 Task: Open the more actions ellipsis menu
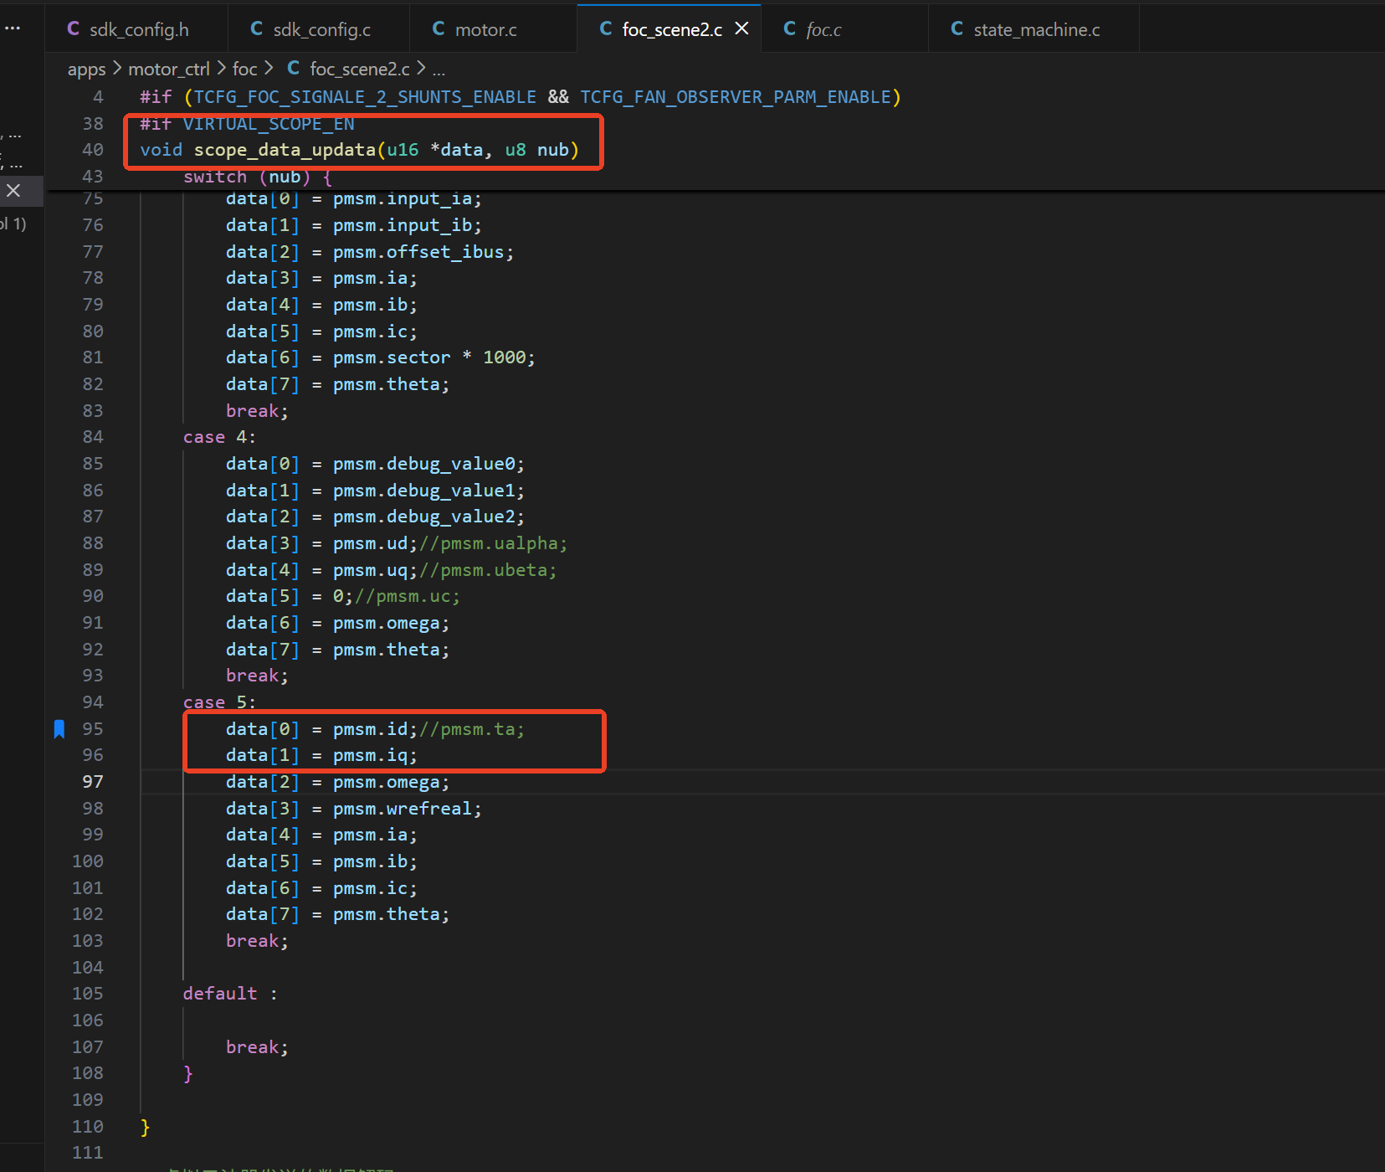click(x=13, y=28)
